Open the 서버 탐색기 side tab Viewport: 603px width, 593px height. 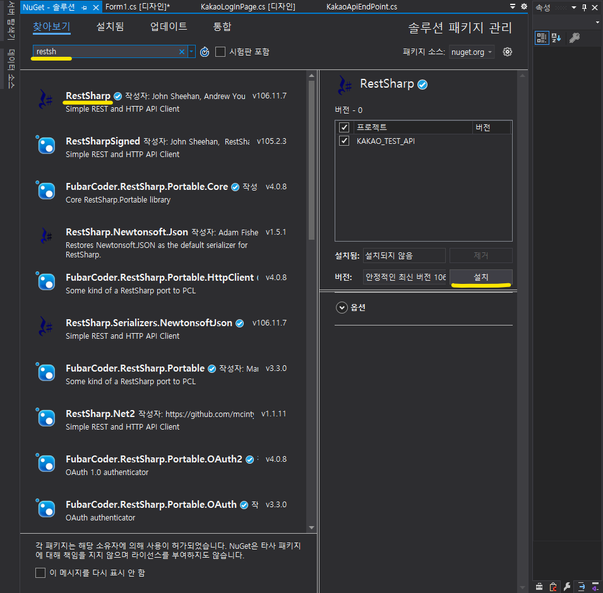coord(11,20)
